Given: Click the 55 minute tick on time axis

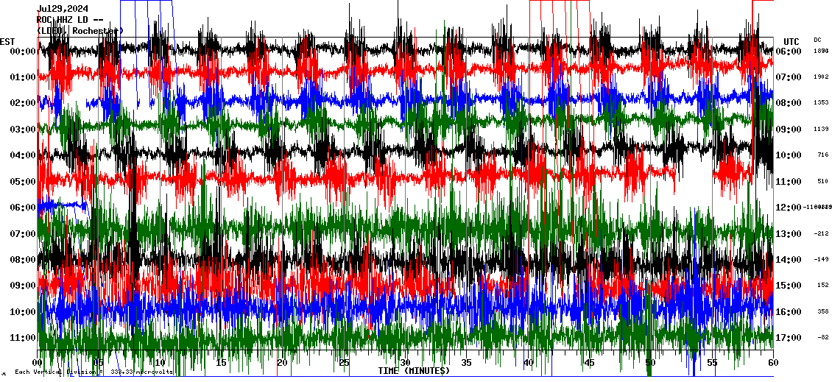Looking at the screenshot, I should click(712, 363).
